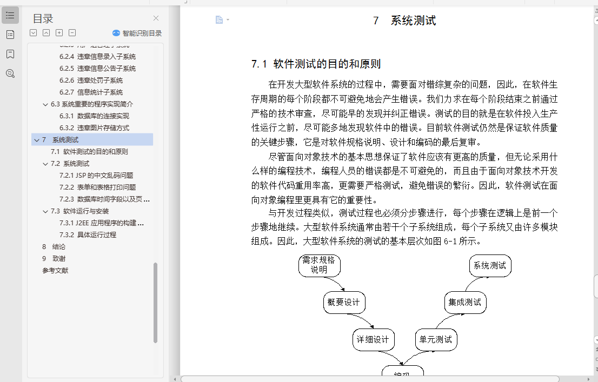Click the paragraph starting 尽管面向对象技术

(404, 178)
